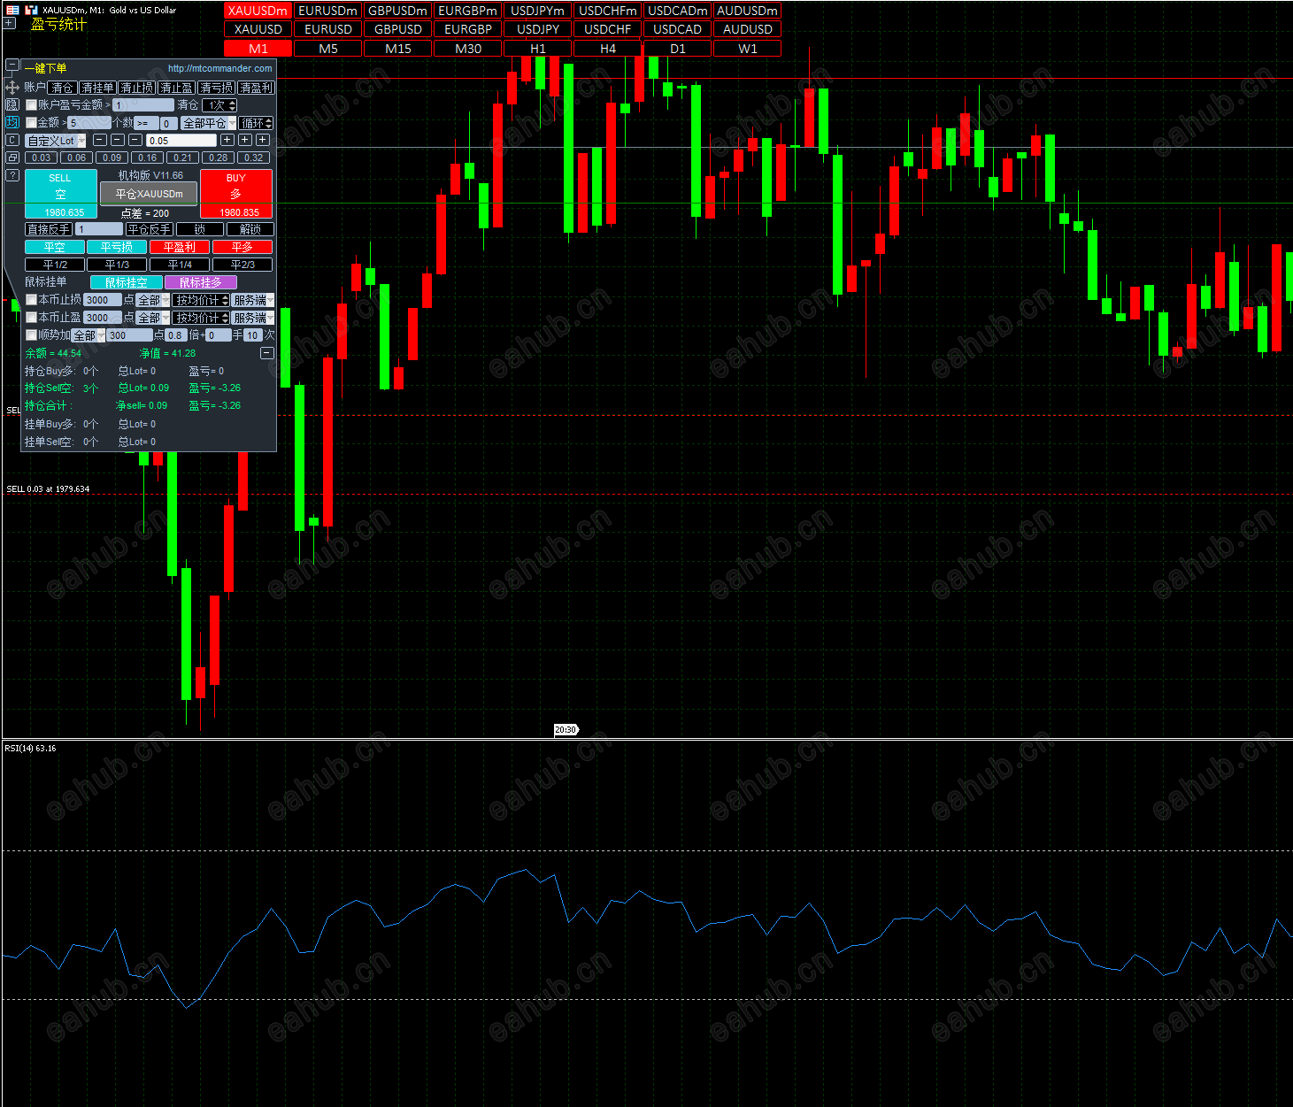Screen dimensions: 1293x1107
Task: Select the W1 timeframe tab
Action: coord(748,49)
